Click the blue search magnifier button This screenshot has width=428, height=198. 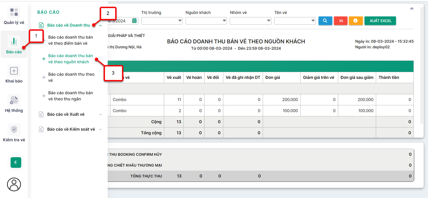point(325,21)
